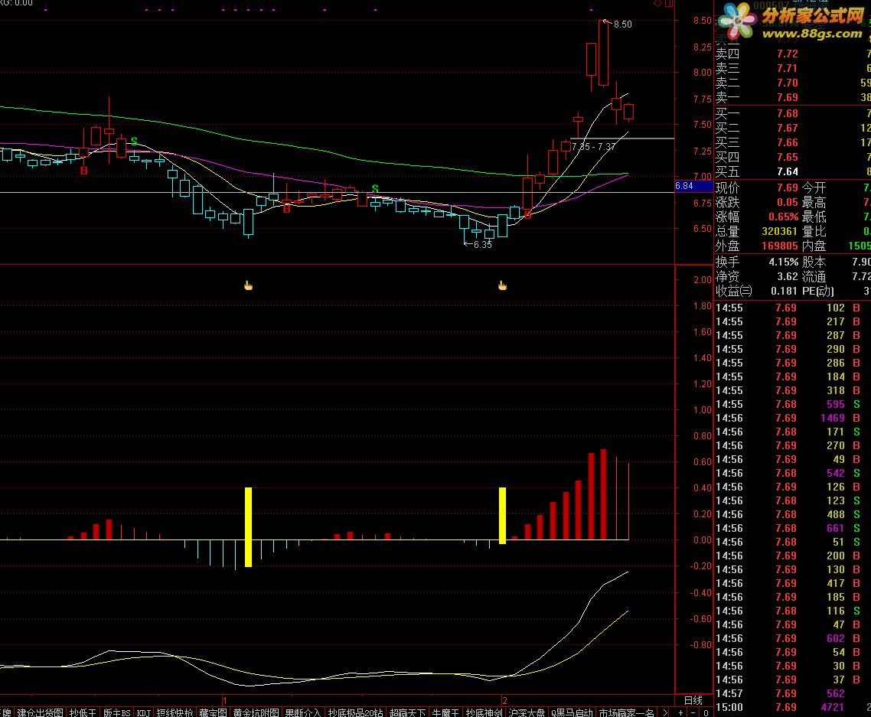Viewport: 871px width, 717px height.
Task: Switch to the 果断介入 tab
Action: (x=303, y=712)
